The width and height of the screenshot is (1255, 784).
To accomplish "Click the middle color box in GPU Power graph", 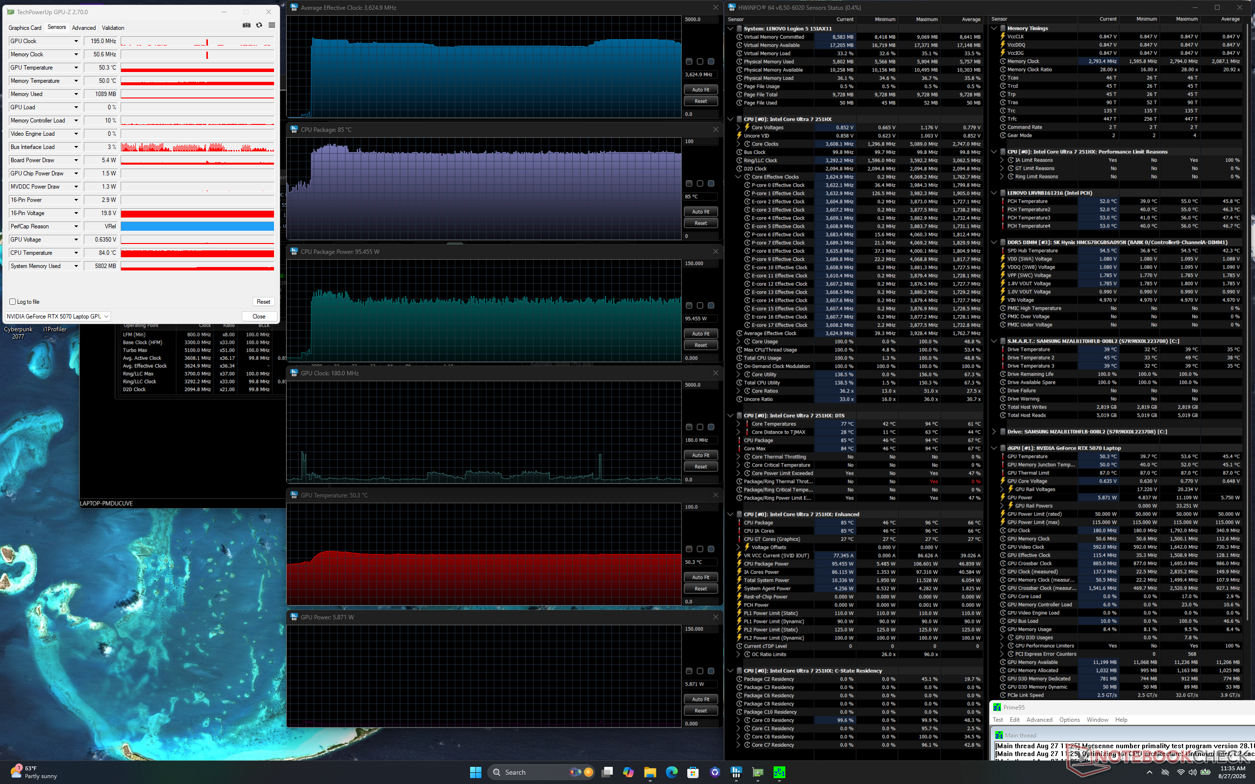I will [x=700, y=671].
